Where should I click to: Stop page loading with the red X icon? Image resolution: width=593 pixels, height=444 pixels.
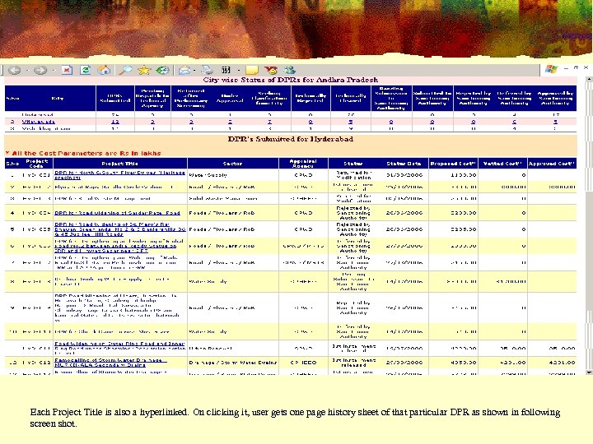coord(67,70)
